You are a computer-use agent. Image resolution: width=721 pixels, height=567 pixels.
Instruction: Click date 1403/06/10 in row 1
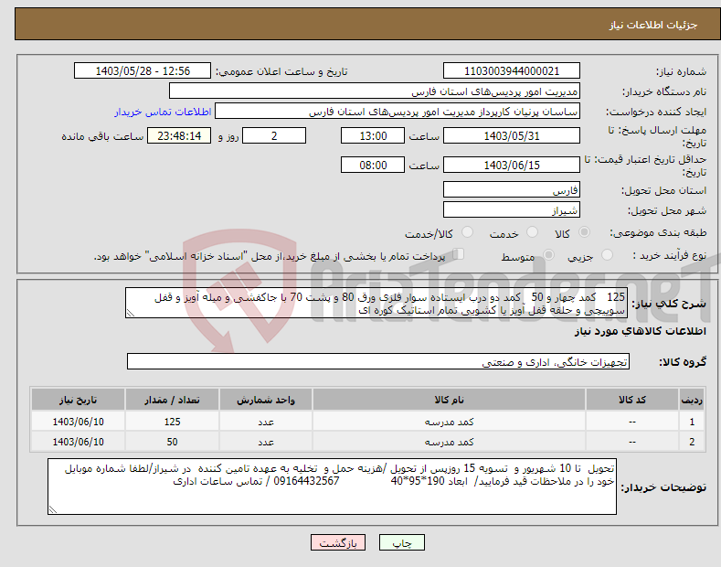click(x=79, y=422)
